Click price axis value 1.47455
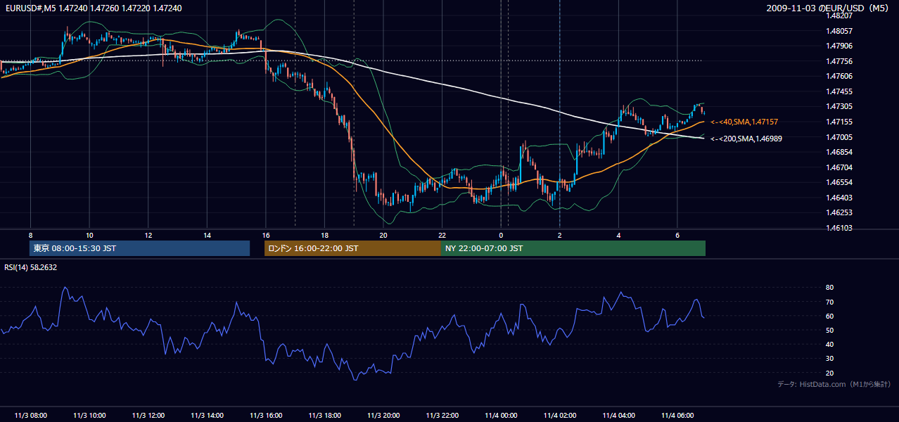This screenshot has height=422, width=899. click(840, 91)
